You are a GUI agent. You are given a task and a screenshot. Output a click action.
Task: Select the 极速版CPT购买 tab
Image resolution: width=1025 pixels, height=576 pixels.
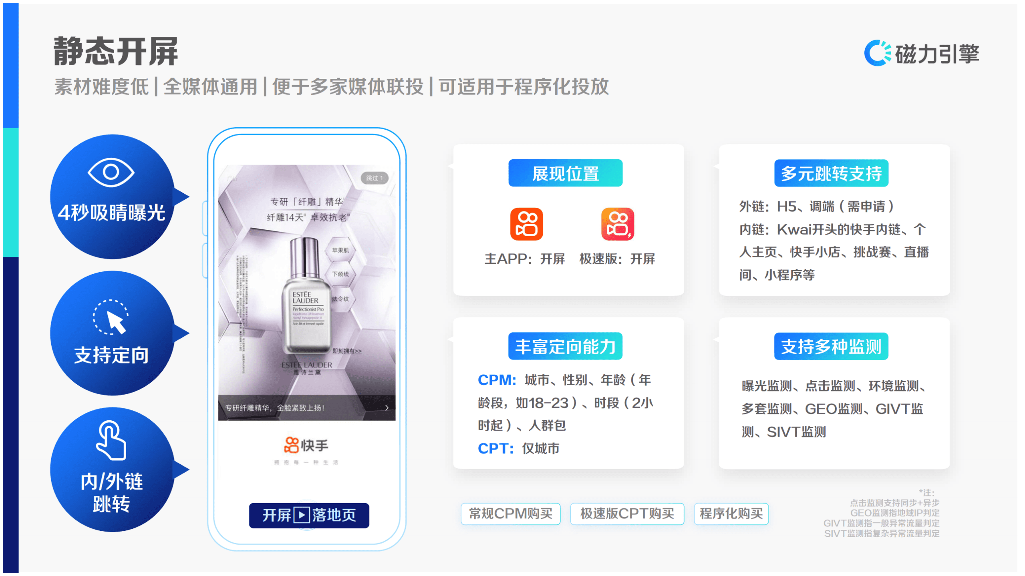pyautogui.click(x=626, y=514)
